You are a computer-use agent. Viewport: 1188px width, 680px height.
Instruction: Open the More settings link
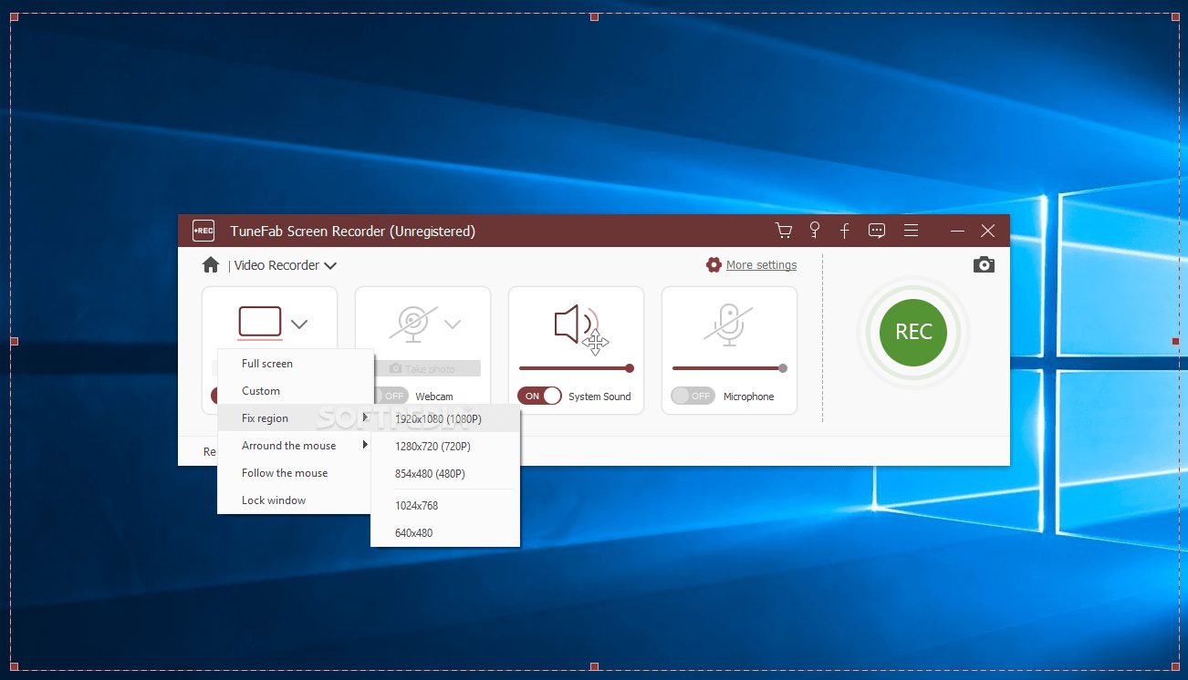760,265
